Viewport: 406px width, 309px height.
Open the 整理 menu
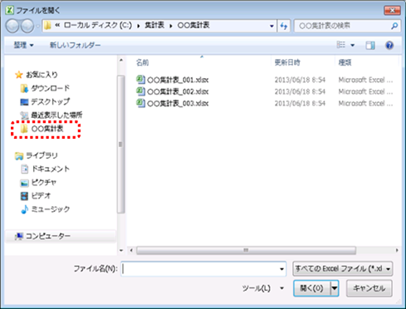coord(23,45)
